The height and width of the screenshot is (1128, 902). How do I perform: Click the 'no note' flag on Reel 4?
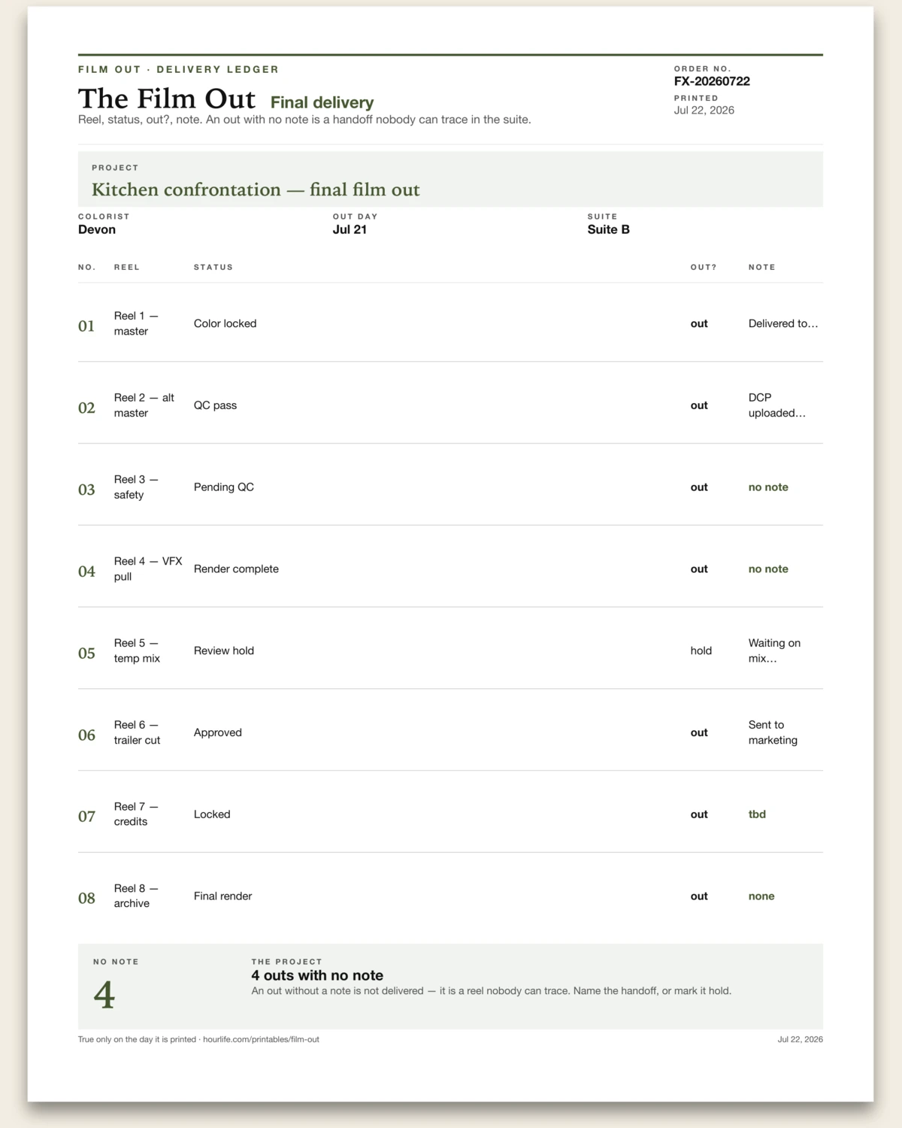point(768,569)
